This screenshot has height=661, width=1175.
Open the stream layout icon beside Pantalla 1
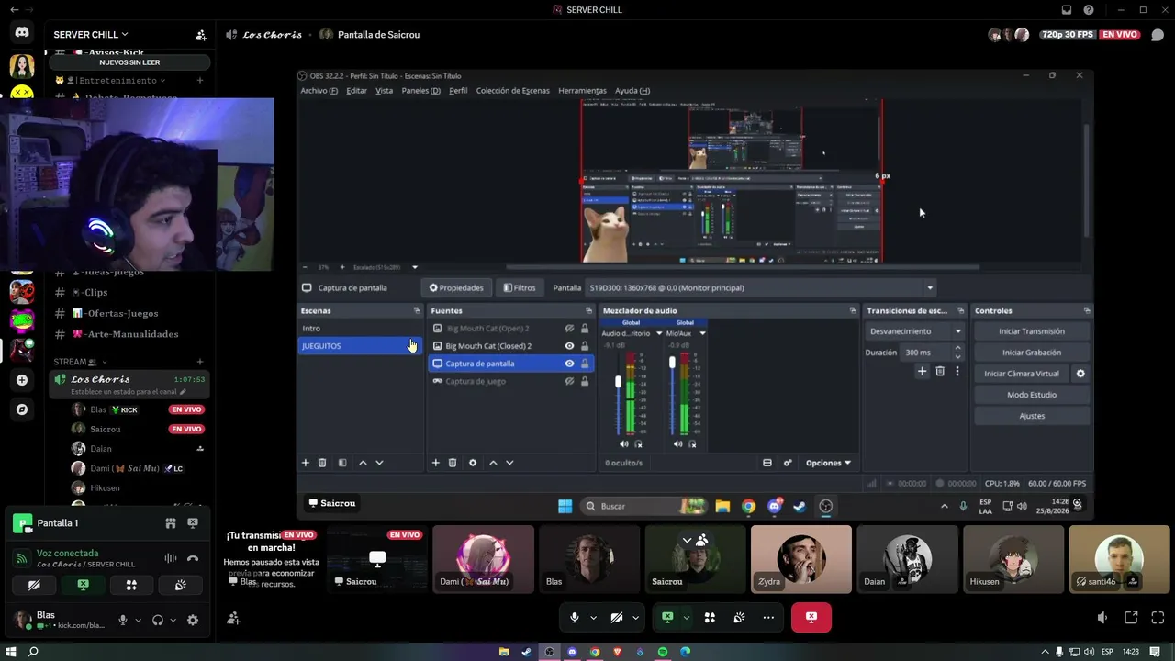click(x=171, y=523)
